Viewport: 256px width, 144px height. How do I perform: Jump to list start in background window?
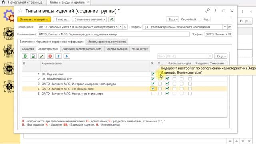coord(230,141)
